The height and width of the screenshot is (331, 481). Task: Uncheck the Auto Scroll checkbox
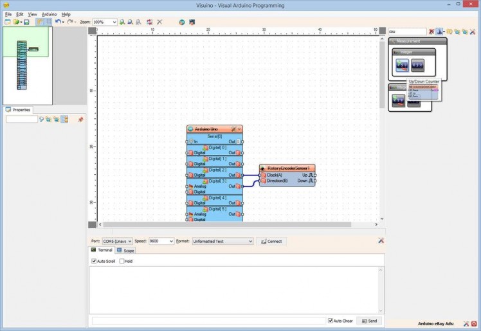click(x=95, y=262)
